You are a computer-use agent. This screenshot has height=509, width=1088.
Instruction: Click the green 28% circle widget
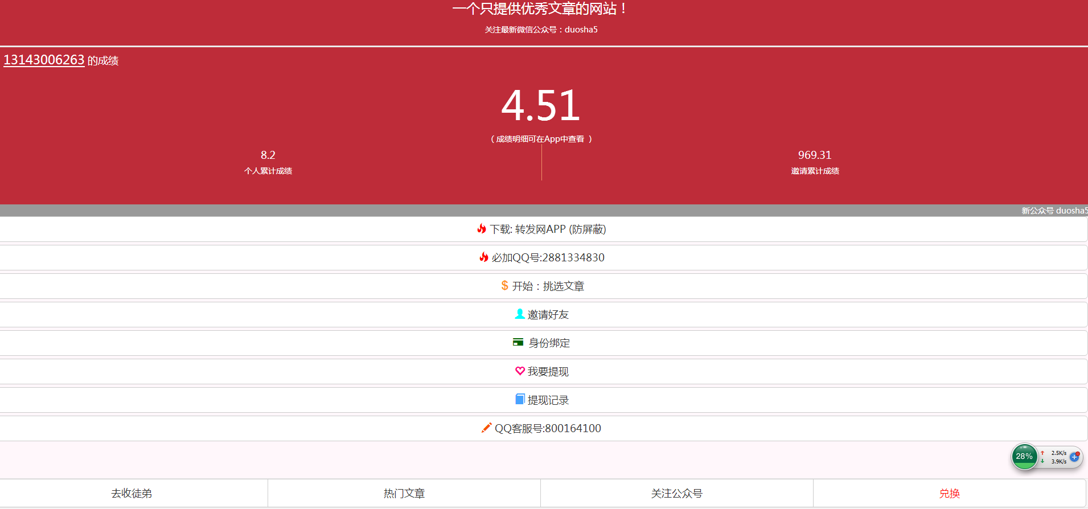point(1024,457)
